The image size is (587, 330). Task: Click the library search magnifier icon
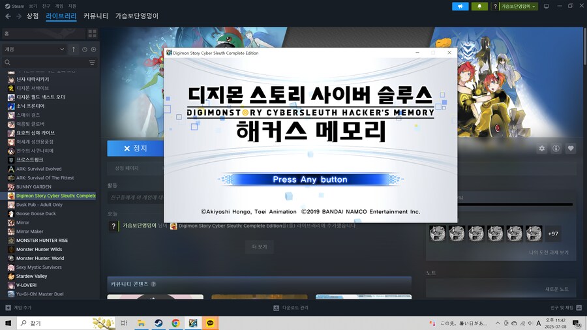[x=7, y=63]
